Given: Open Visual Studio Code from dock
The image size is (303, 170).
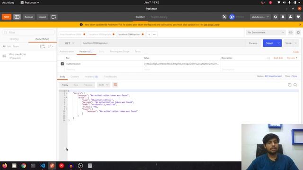Looking at the screenshot, I should coord(43,166).
